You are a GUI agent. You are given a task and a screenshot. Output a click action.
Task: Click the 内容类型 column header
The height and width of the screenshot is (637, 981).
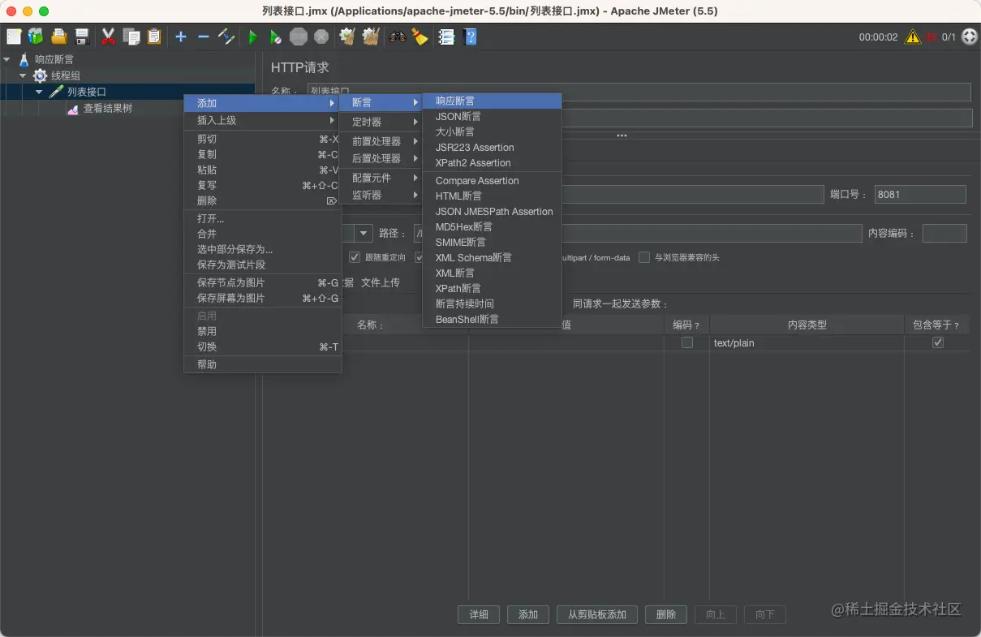[807, 325]
